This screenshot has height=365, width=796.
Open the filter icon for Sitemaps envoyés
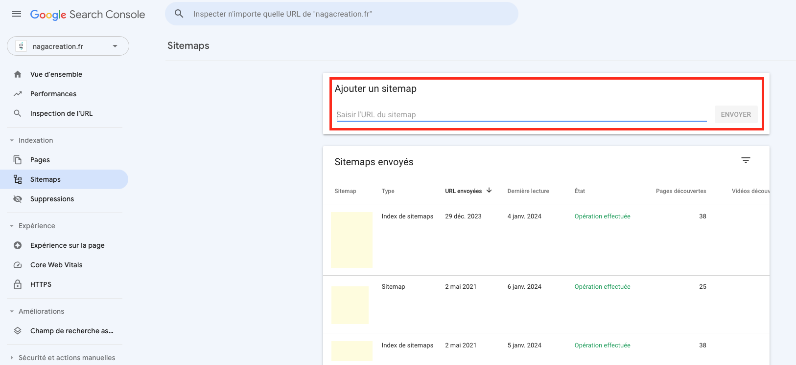click(746, 160)
